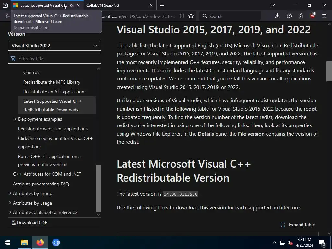Expand Attributes by usage
This screenshot has width=332, height=249.
coord(10,203)
